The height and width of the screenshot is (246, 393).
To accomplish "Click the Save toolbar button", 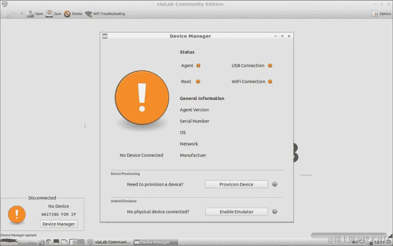I will click(53, 14).
